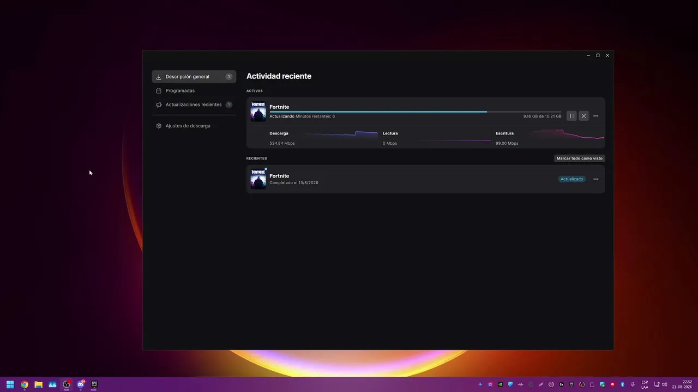
Task: Click the Minutos restantes: 6 status text
Action: 315,117
